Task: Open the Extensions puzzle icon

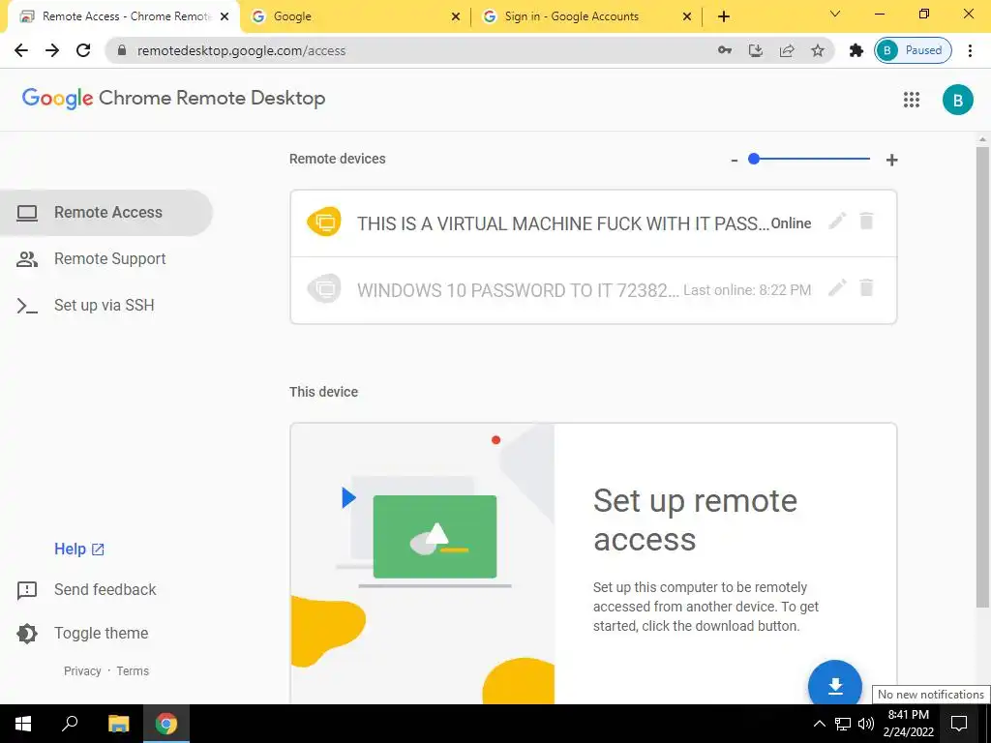Action: tap(856, 50)
